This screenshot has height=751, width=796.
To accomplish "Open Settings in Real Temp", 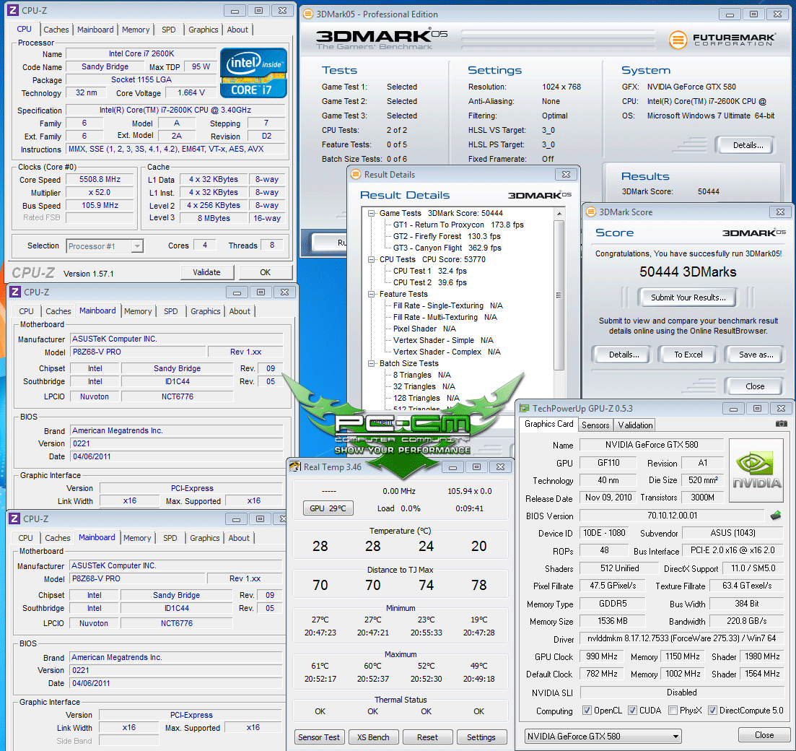I will pyautogui.click(x=481, y=737).
